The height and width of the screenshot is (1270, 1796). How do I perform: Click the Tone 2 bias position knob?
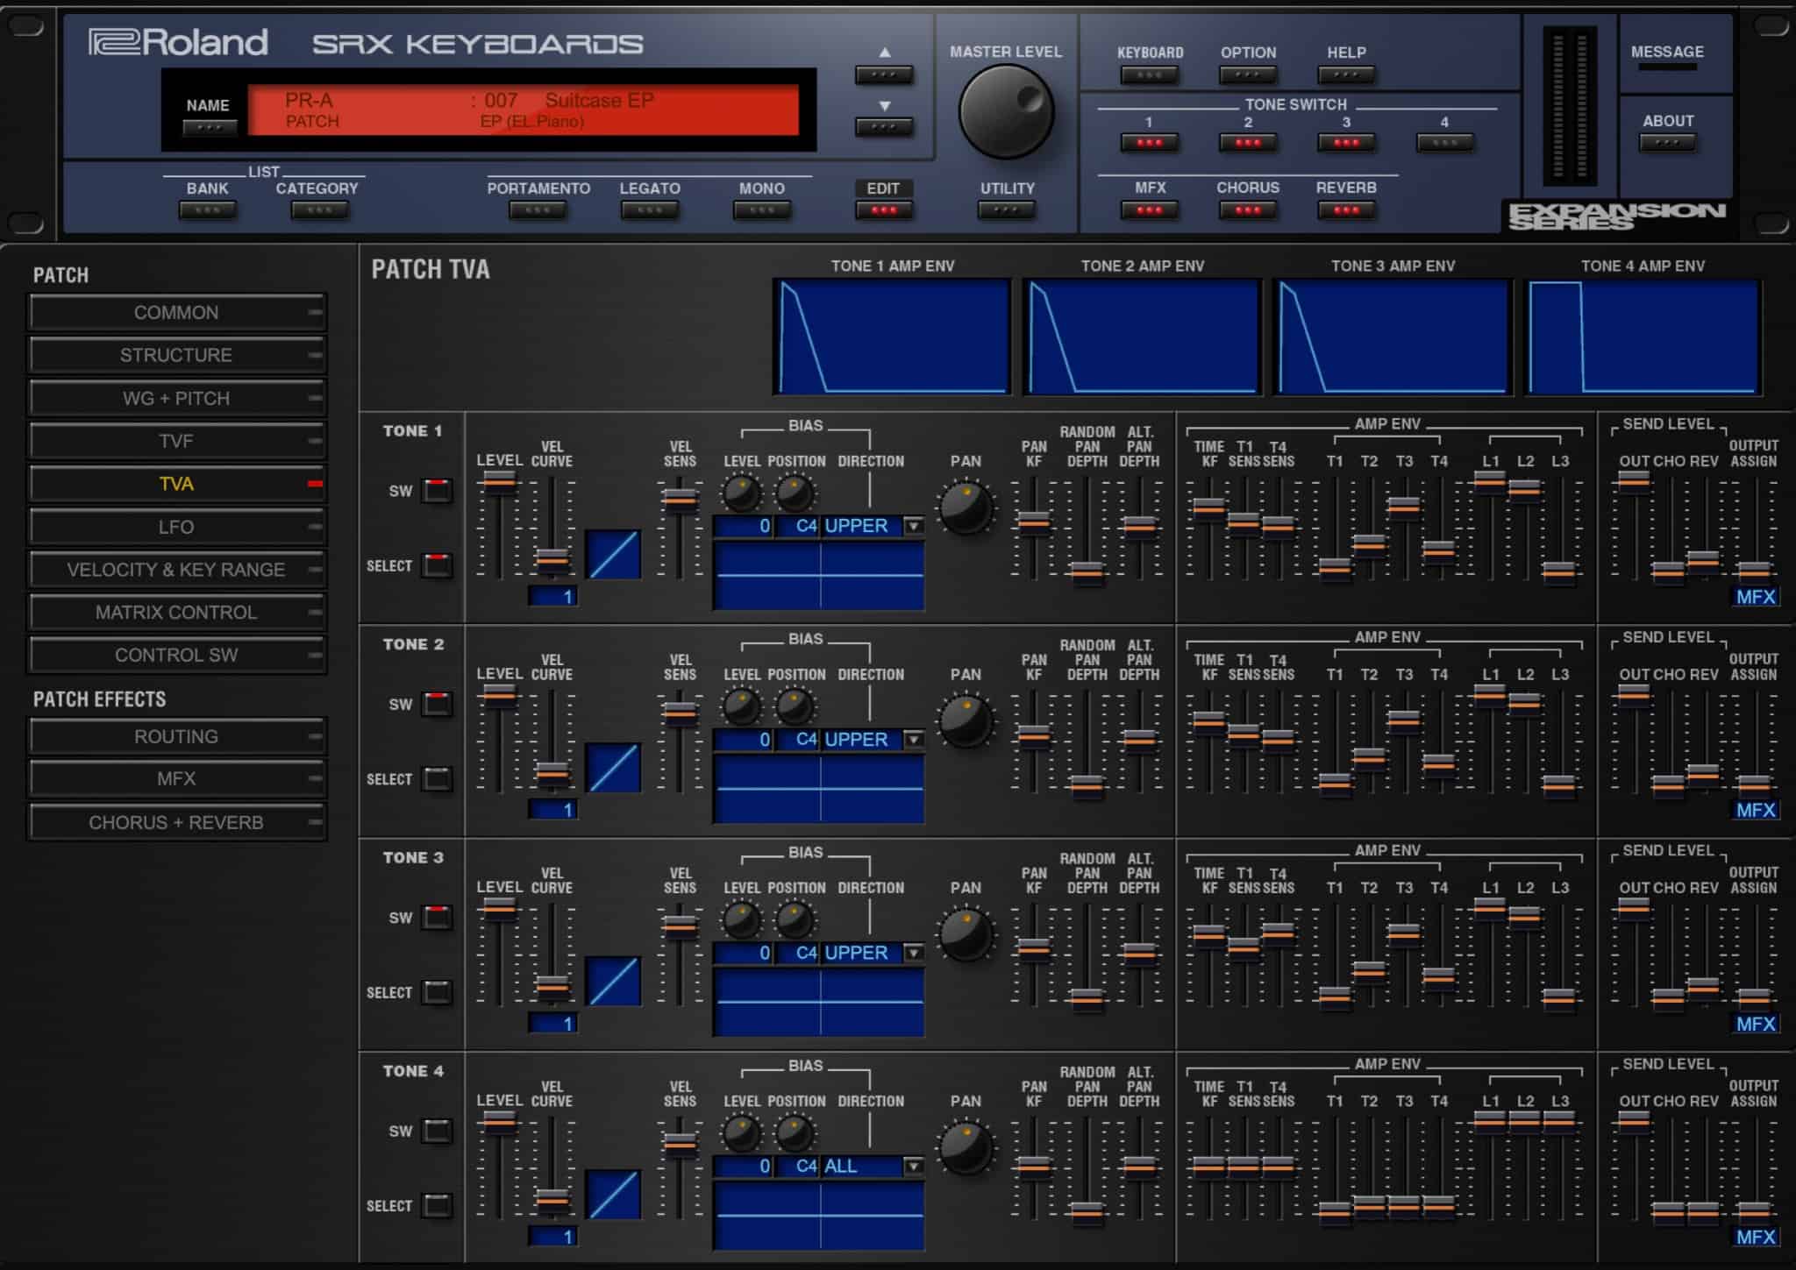(x=795, y=706)
